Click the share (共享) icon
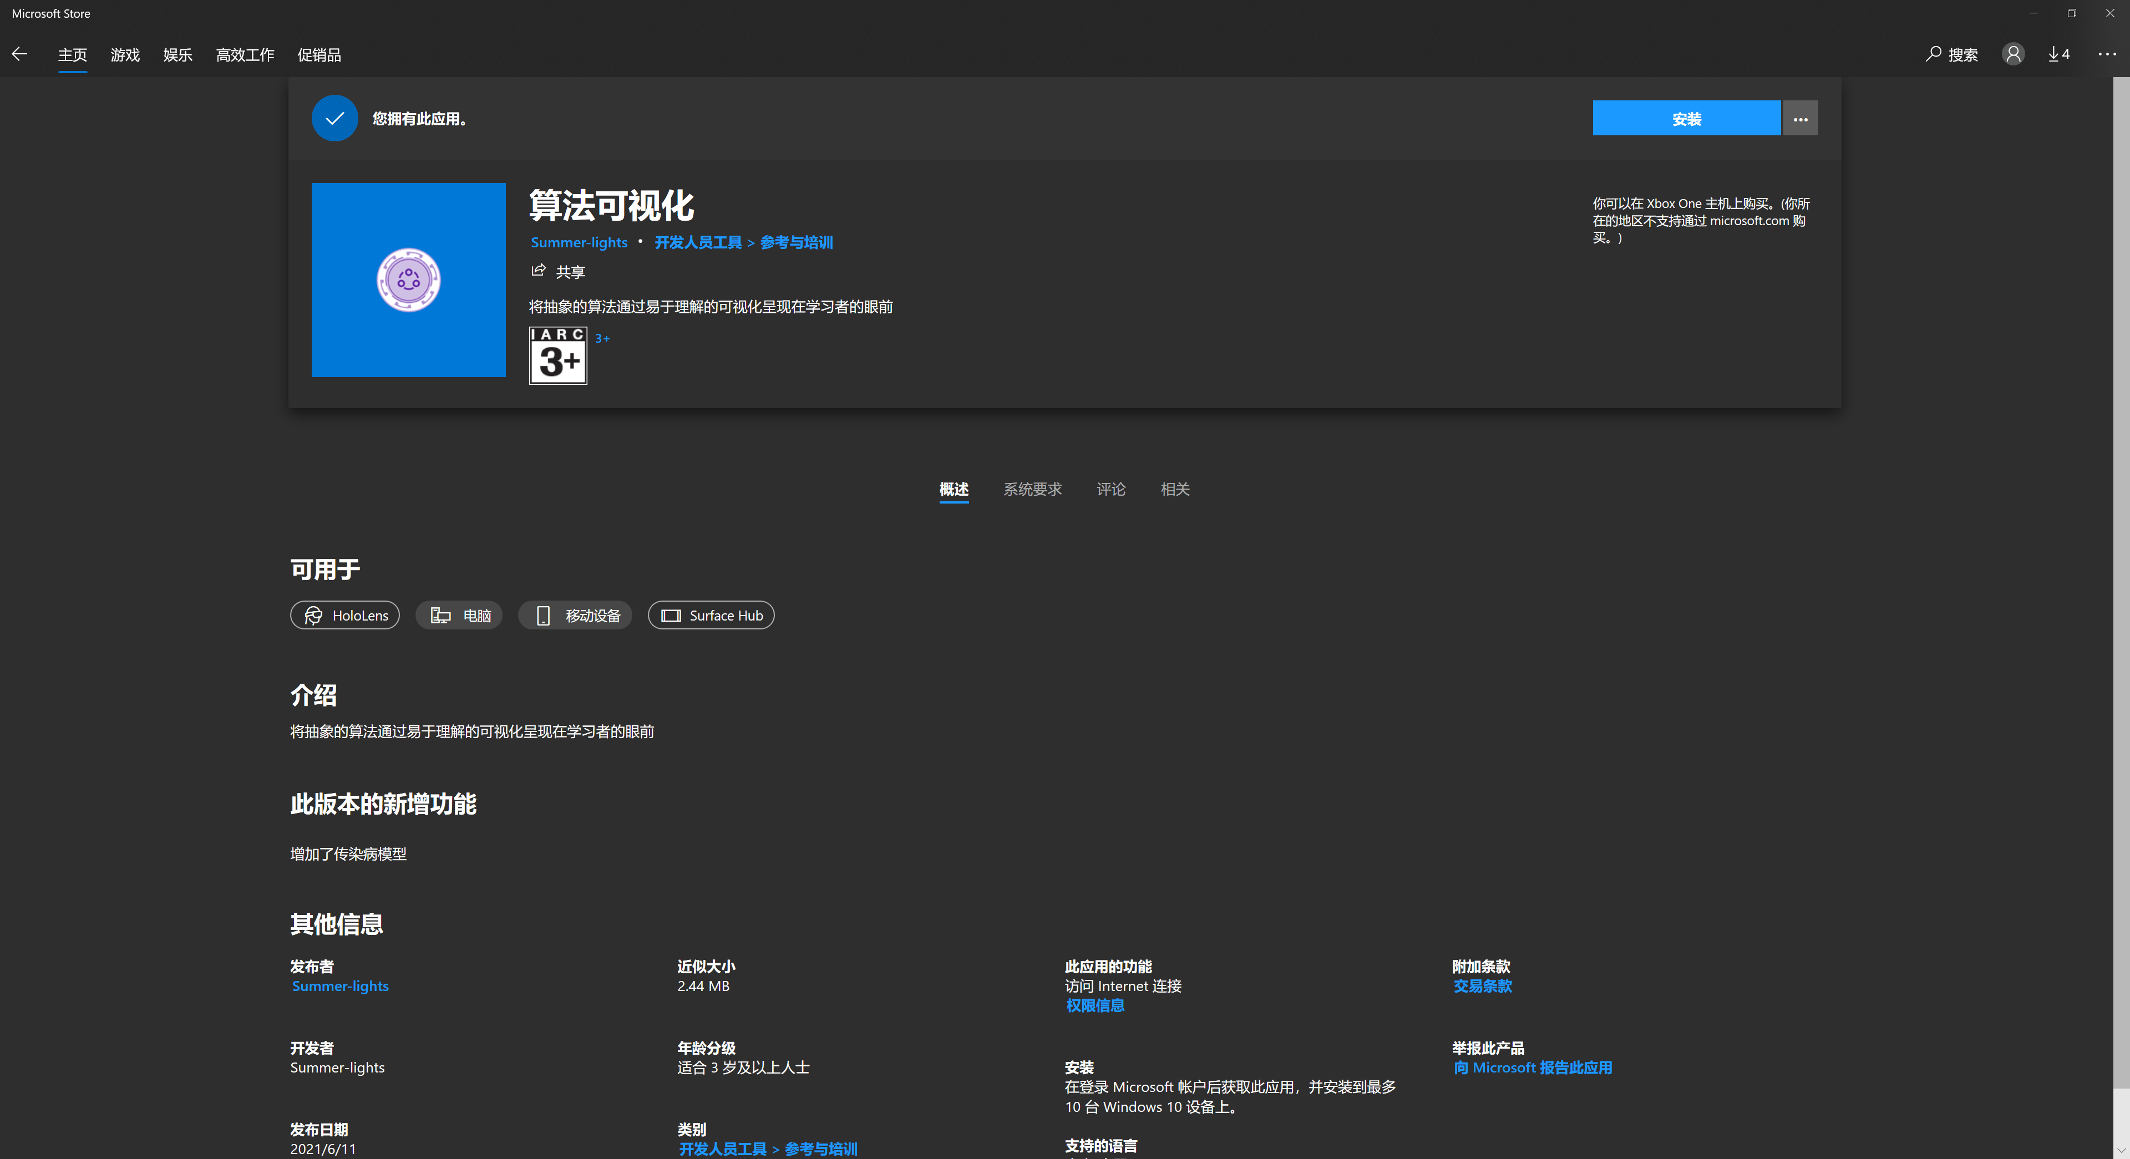This screenshot has width=2130, height=1159. [539, 271]
